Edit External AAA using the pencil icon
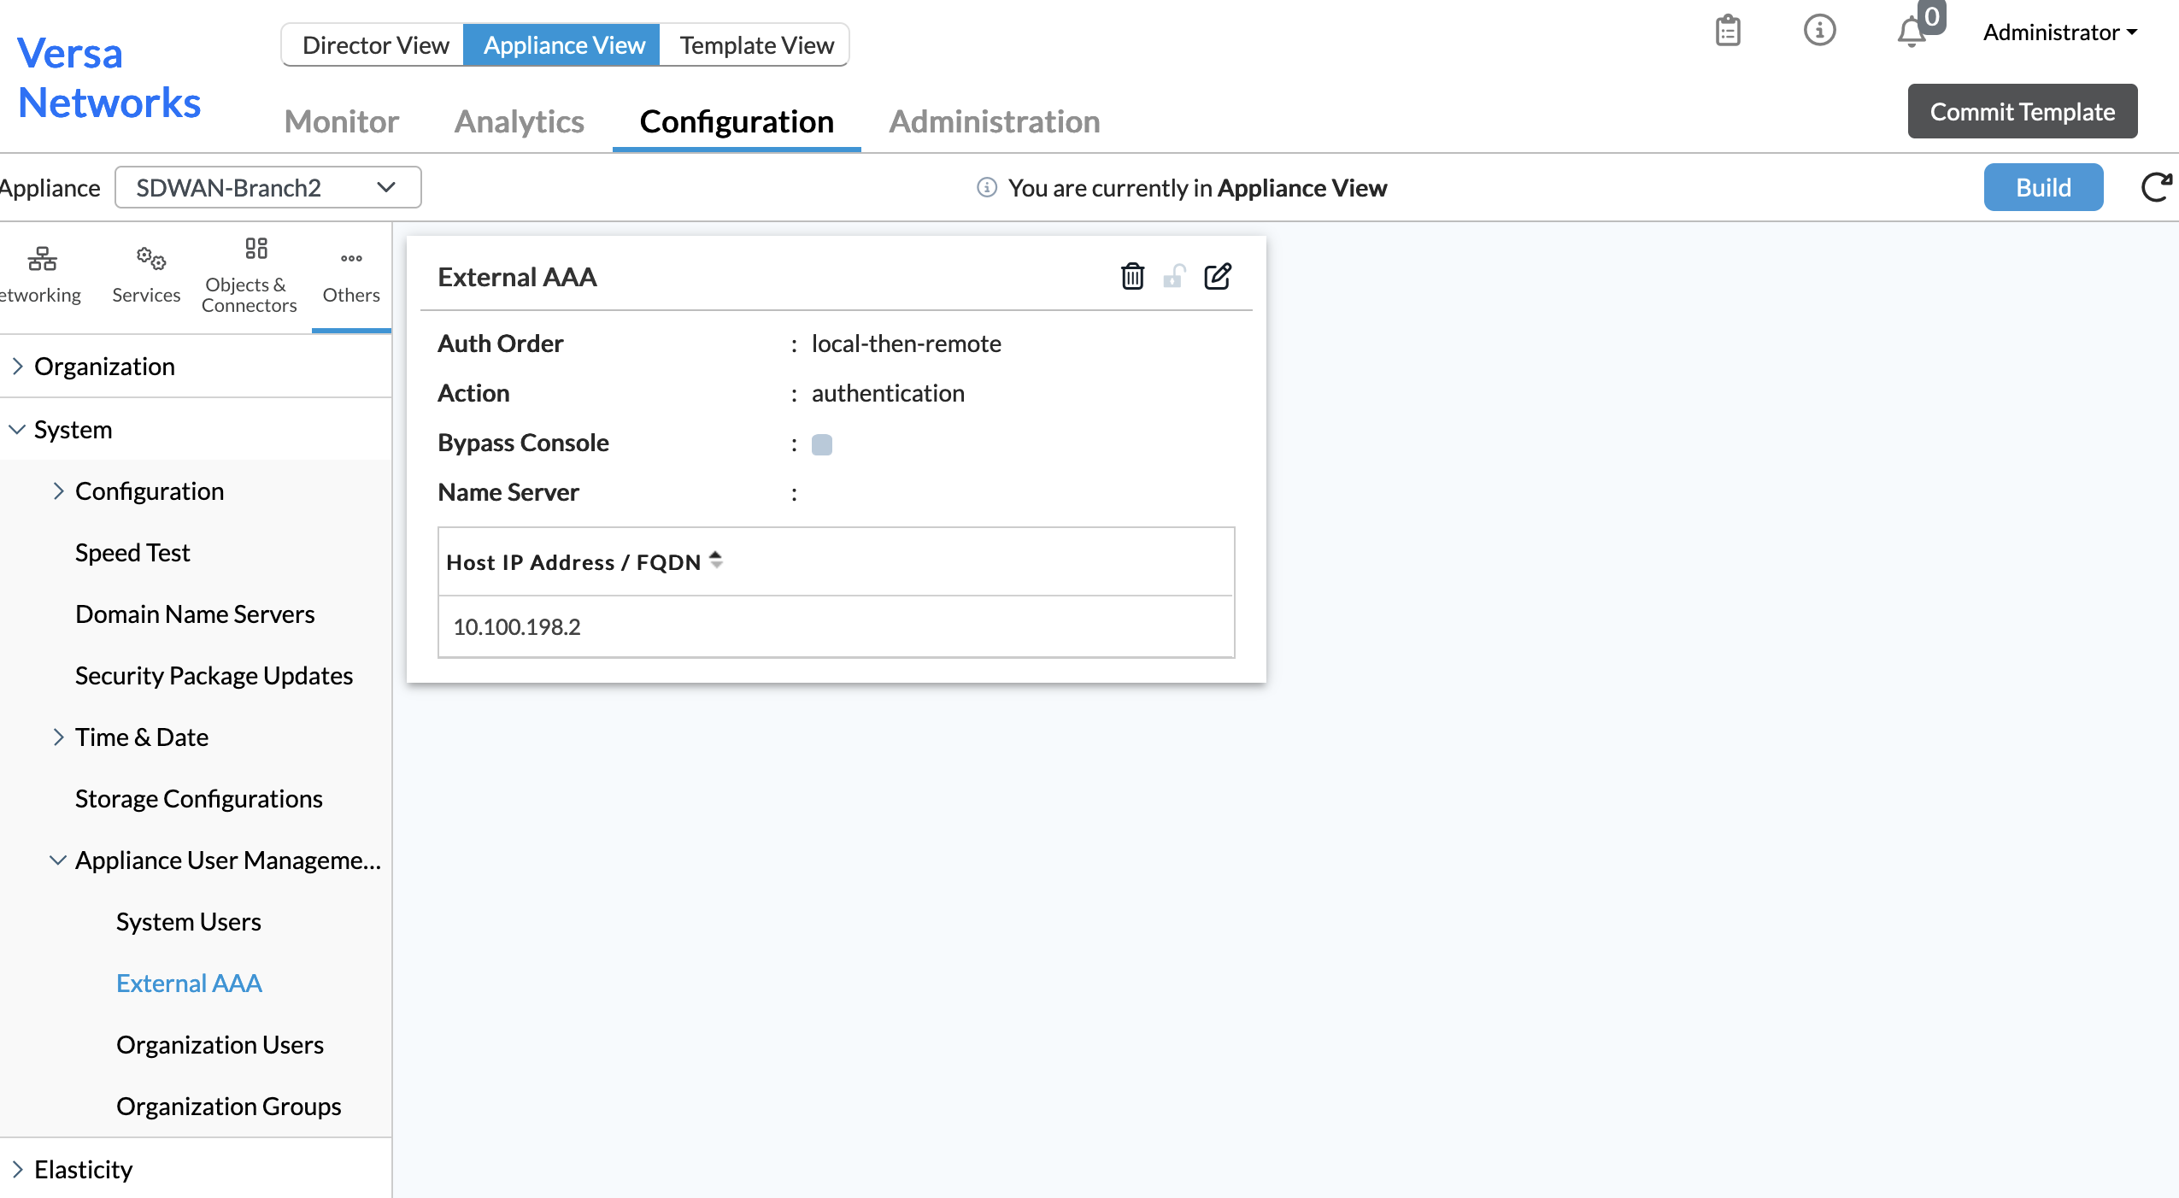This screenshot has height=1198, width=2179. coord(1218,276)
